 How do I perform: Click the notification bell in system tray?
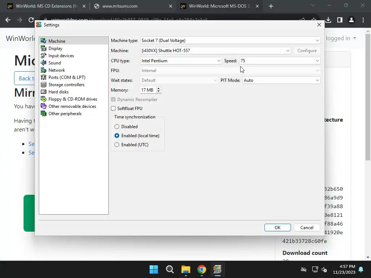click(361, 269)
